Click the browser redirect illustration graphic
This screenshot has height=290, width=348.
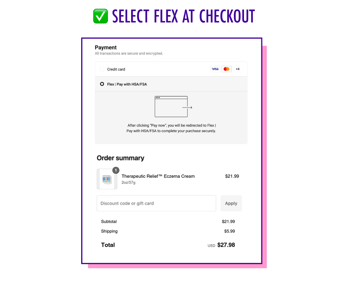[x=171, y=106]
